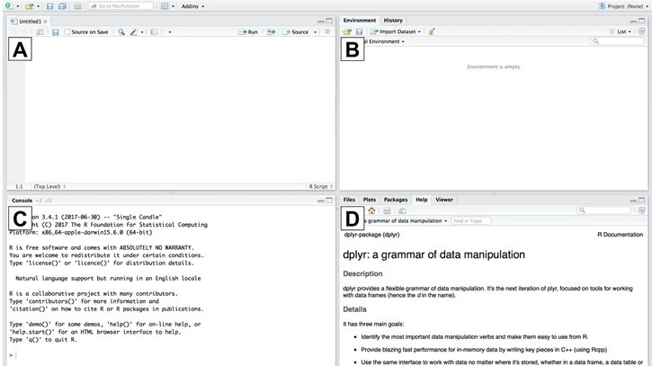
Task: Open the help topic history dropdown
Action: [x=406, y=221]
